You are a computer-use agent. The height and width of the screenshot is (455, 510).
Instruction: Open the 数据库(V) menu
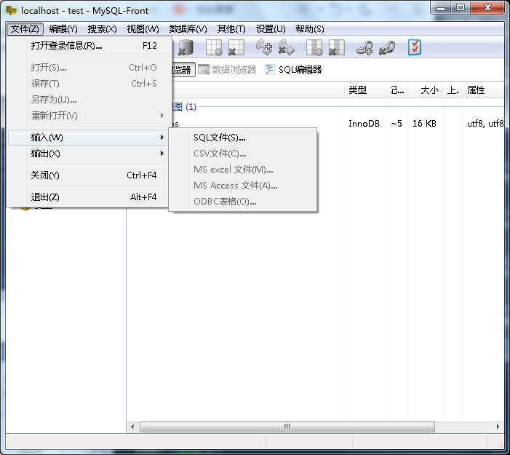point(188,29)
